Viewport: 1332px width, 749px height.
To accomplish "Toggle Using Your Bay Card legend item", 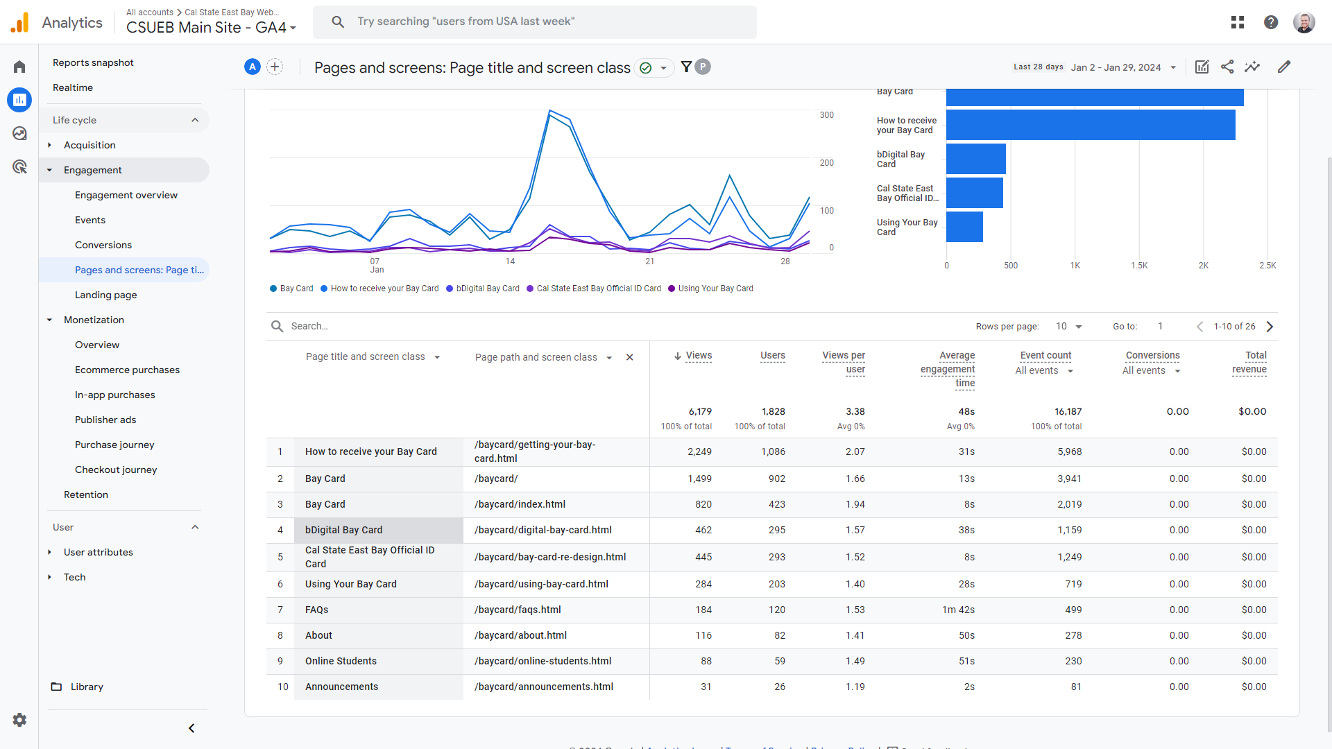I will [710, 289].
